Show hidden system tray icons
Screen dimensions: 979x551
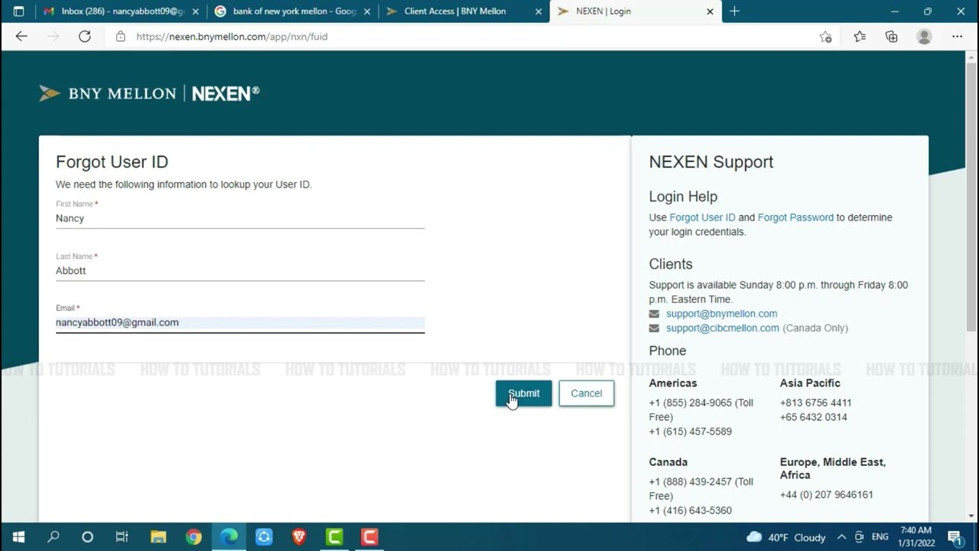pos(841,537)
